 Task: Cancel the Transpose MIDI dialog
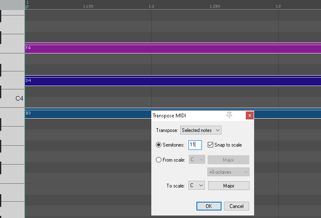[x=237, y=206]
